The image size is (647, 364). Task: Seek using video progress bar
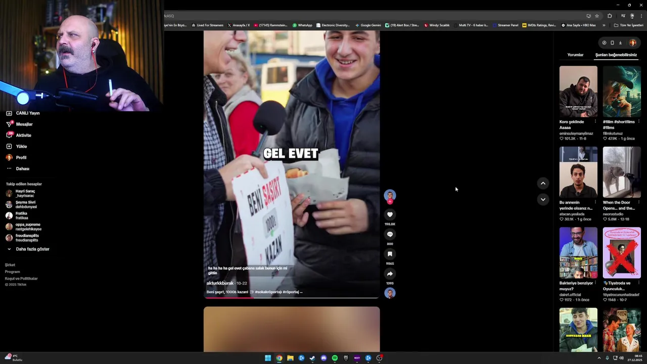coord(292,297)
